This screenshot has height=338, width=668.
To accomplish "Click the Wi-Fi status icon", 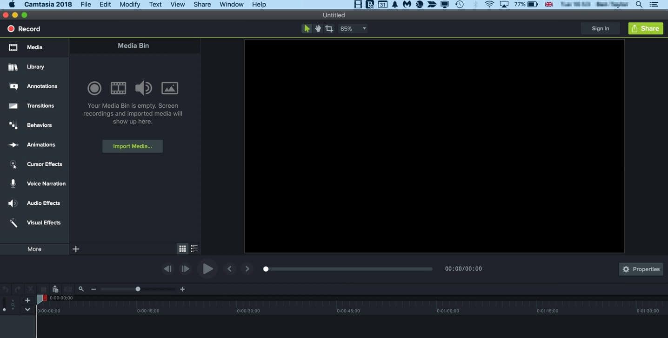I will coord(489,4).
